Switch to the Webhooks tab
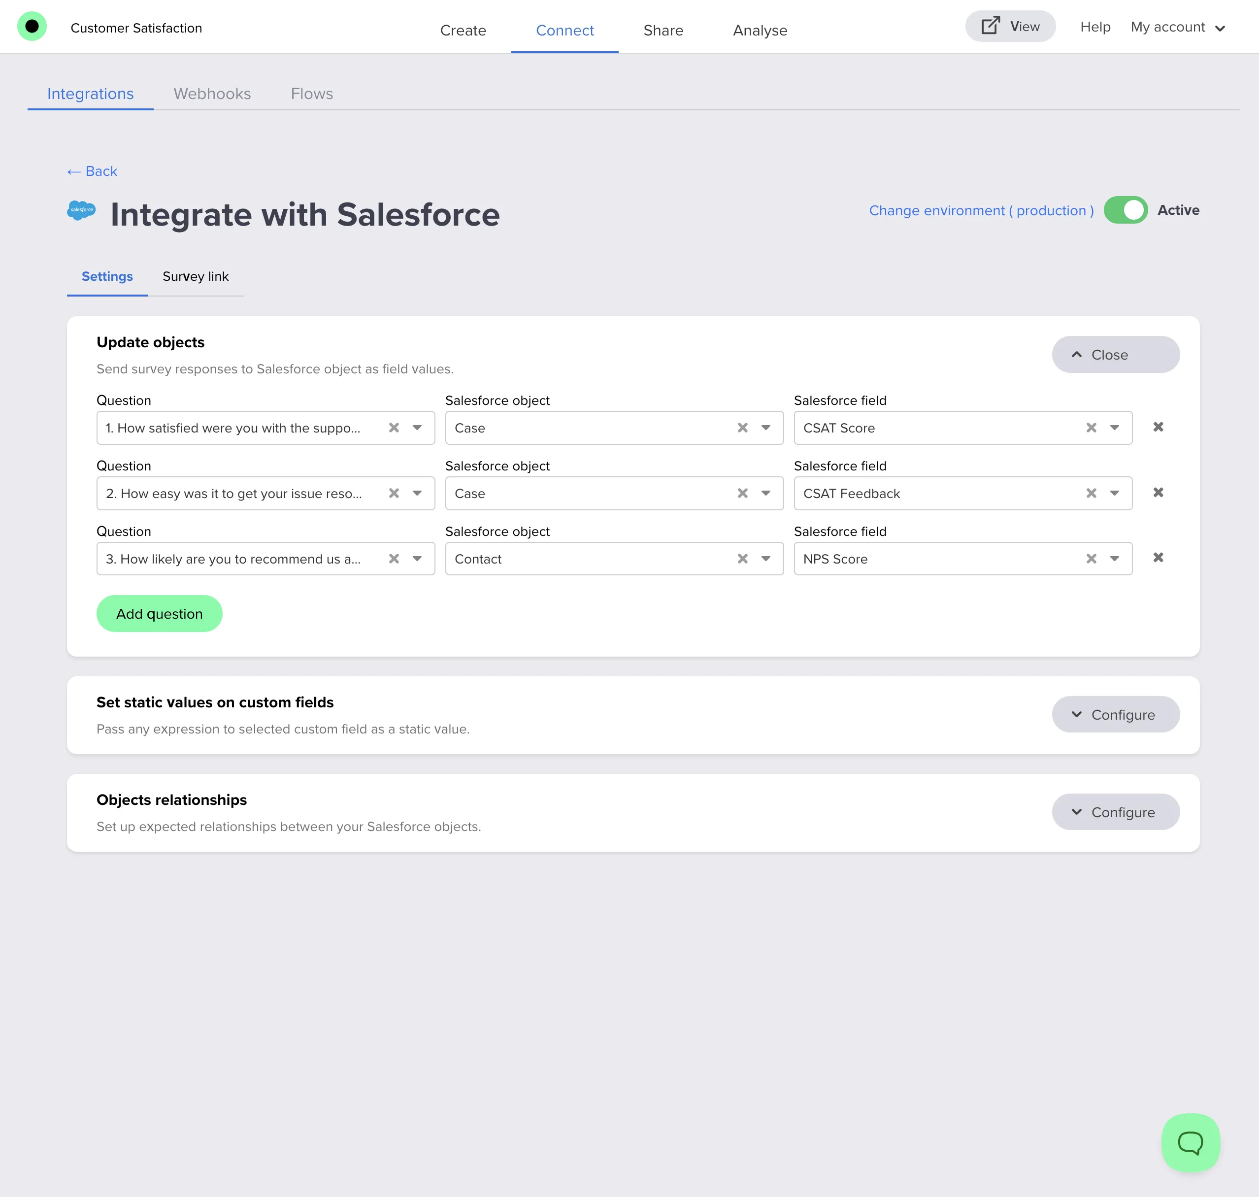The width and height of the screenshot is (1259, 1197). [212, 93]
